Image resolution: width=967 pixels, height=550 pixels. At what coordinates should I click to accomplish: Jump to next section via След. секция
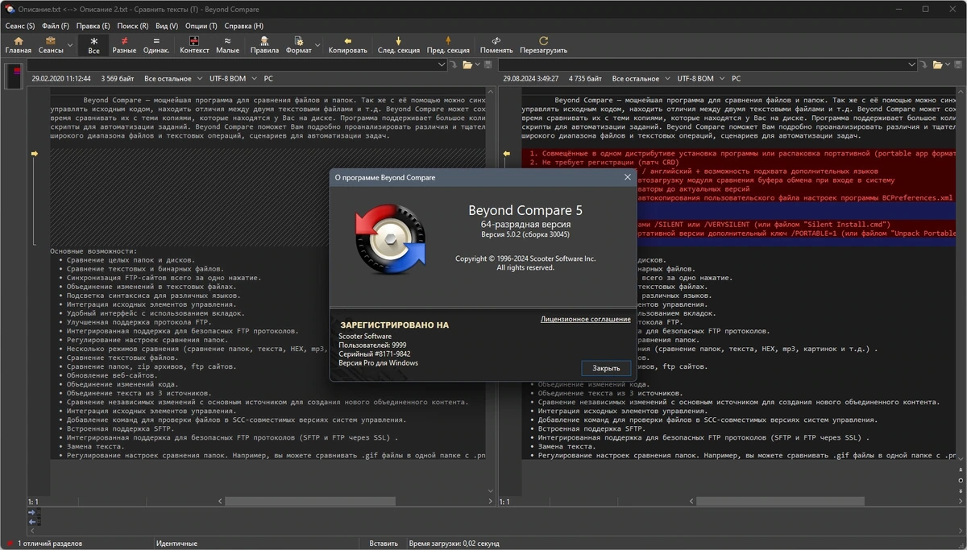point(398,45)
